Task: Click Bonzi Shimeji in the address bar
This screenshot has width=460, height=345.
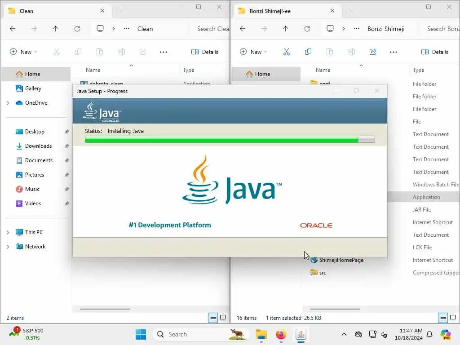Action: [386, 29]
